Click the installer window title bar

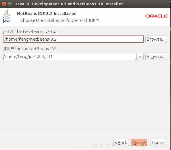[x=85, y=4]
